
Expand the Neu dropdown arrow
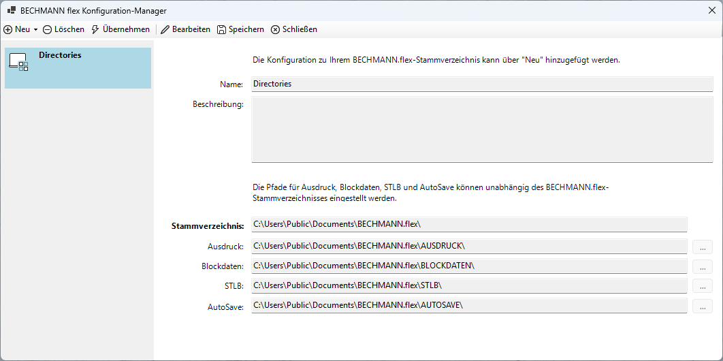click(x=35, y=30)
